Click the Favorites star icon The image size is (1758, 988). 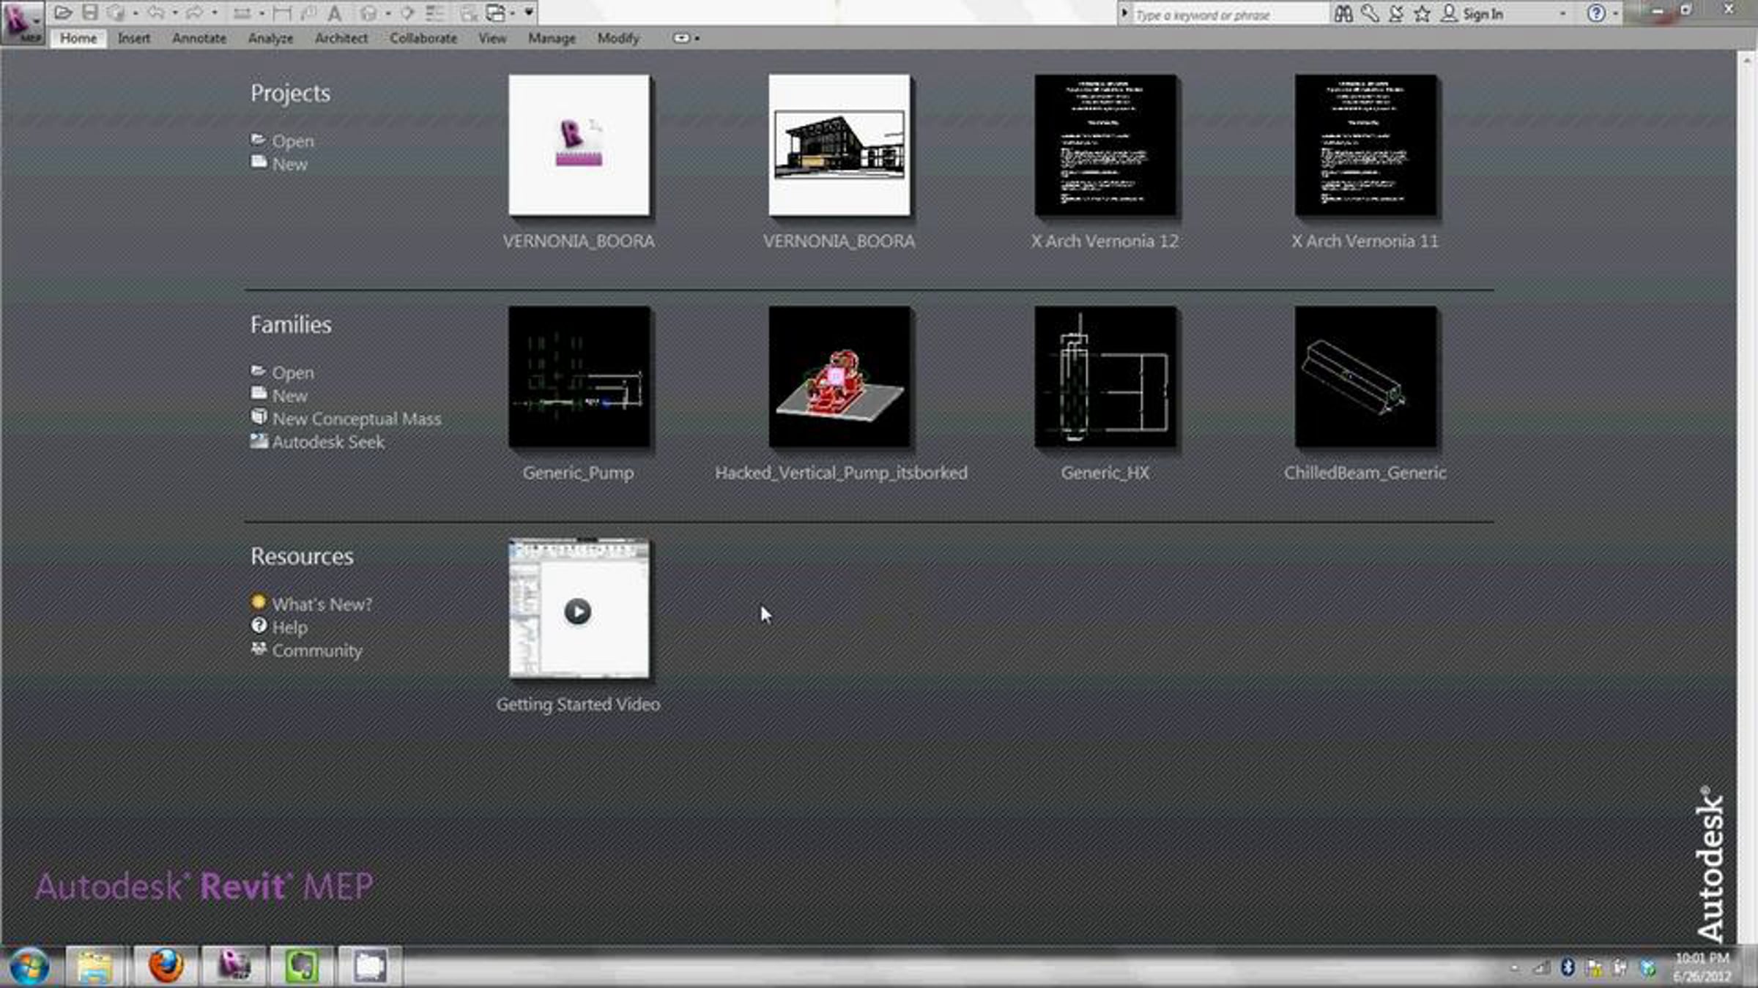[1422, 13]
